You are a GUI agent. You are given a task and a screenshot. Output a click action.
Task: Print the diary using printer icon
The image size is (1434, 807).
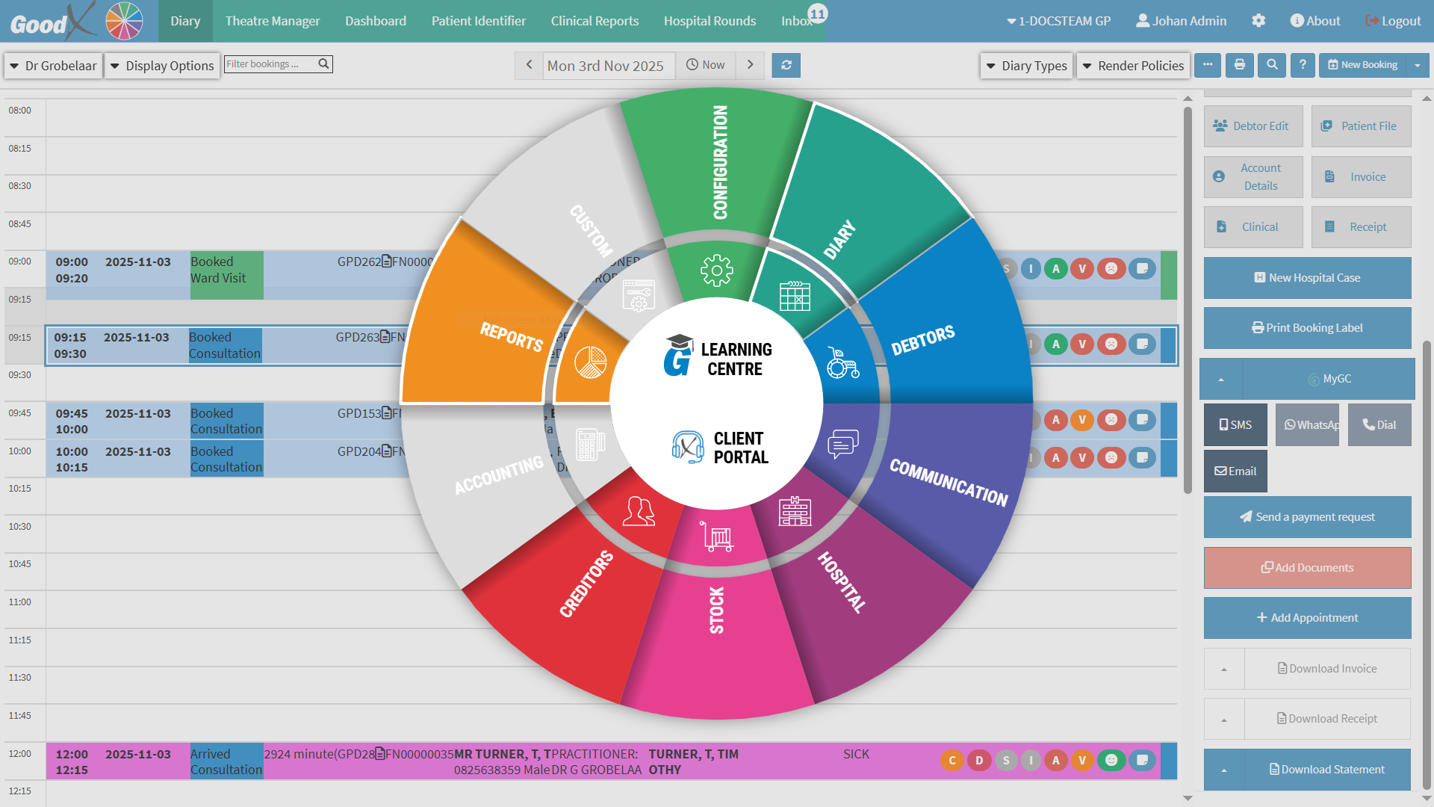[x=1240, y=65]
